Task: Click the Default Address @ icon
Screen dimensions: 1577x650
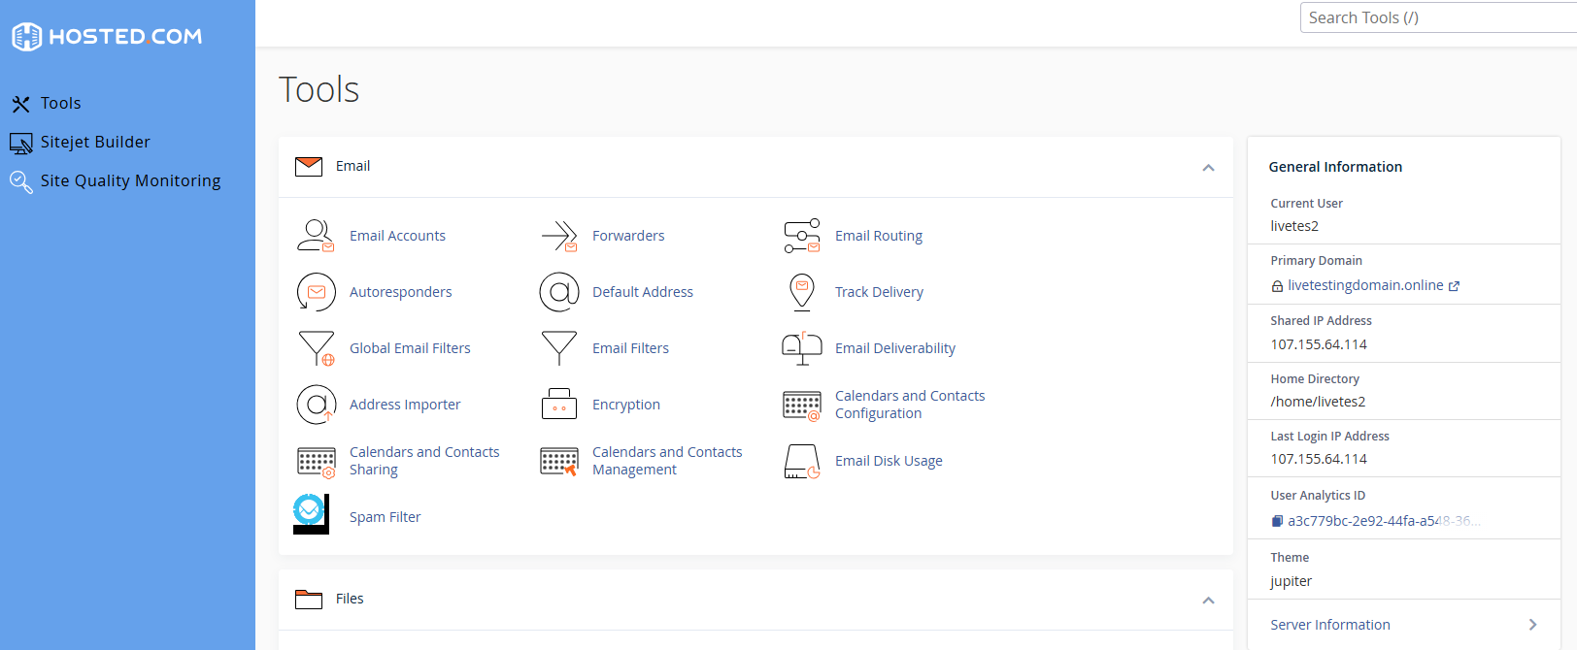Action: click(x=559, y=292)
